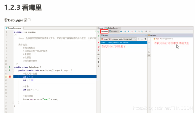This screenshot has height=113, width=195.
Task: Toggle the frames filter funnel icon
Action: coord(145,39)
